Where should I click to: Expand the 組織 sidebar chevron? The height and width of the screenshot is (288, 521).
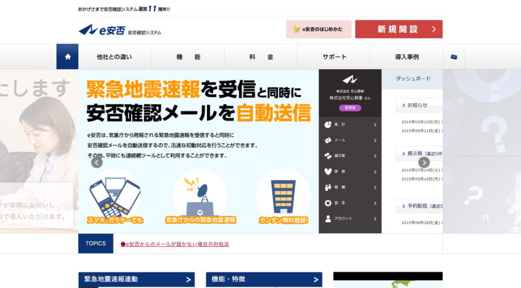(375, 188)
